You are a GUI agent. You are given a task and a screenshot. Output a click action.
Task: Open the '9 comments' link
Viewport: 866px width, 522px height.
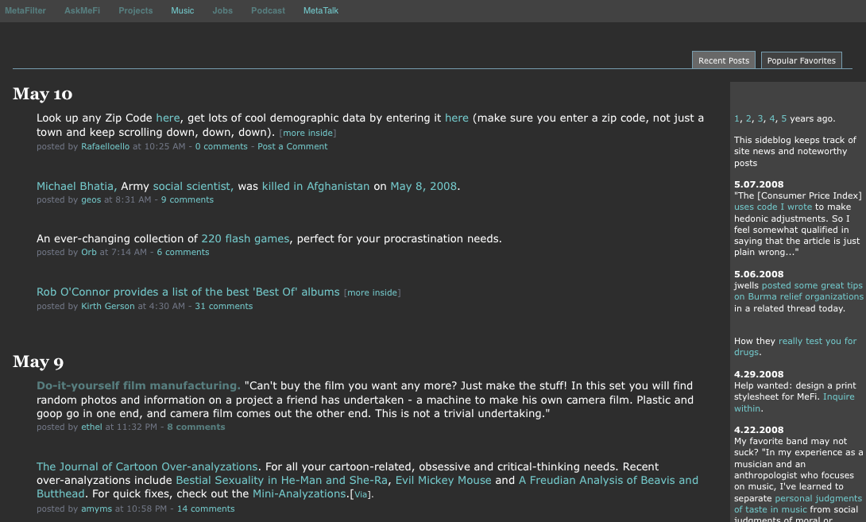[x=188, y=200]
